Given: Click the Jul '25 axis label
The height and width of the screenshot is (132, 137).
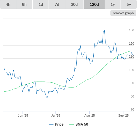Looking at the screenshot, I should (x=55, y=115).
